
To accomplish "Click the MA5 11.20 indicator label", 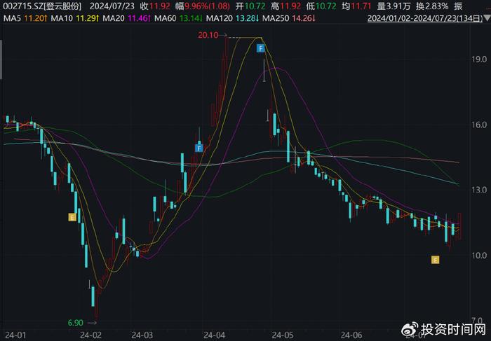I will click(25, 18).
